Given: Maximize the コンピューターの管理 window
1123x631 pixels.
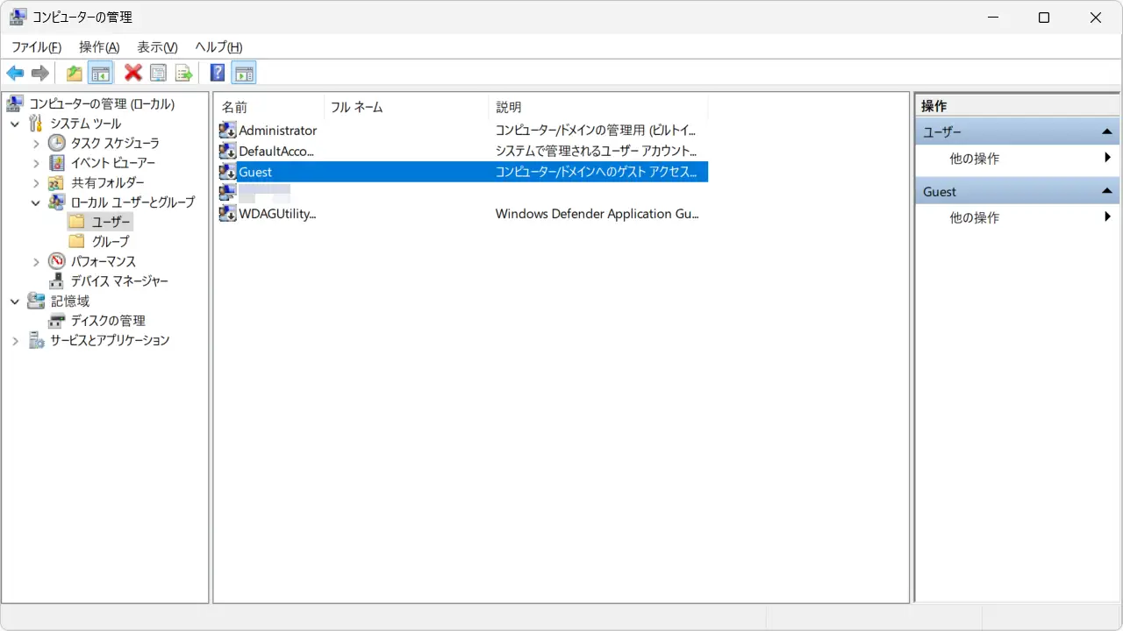Looking at the screenshot, I should click(x=1044, y=17).
